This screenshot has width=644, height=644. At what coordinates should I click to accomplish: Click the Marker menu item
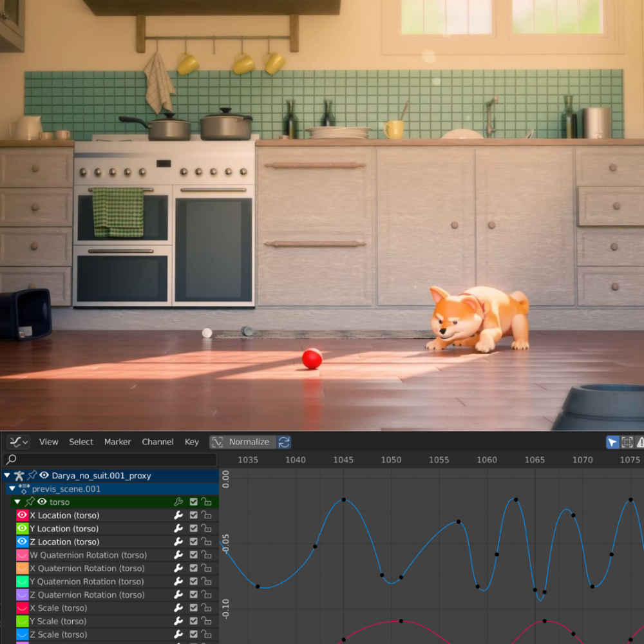click(x=117, y=442)
